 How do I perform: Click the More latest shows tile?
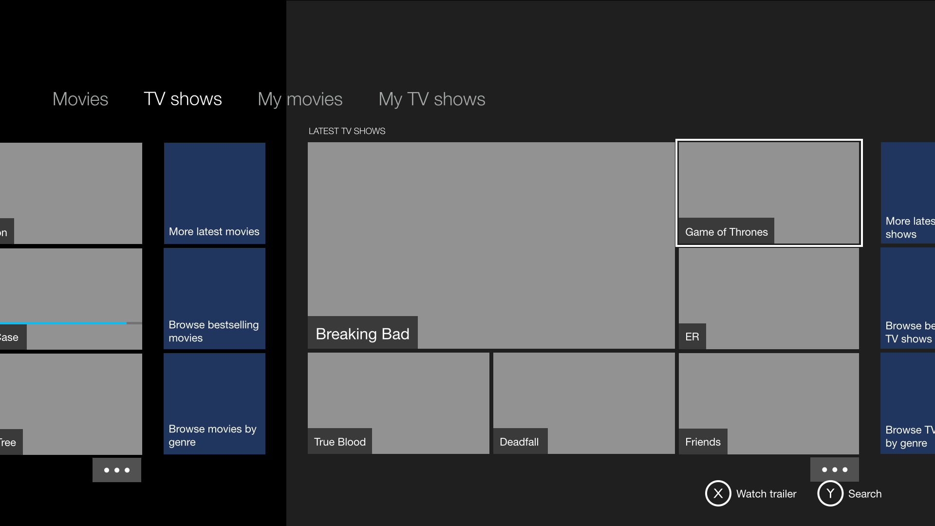[908, 193]
